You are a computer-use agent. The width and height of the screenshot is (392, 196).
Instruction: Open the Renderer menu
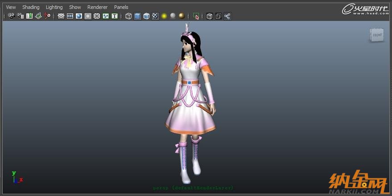point(97,7)
